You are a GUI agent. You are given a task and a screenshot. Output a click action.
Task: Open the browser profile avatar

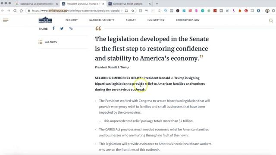pos(267,11)
